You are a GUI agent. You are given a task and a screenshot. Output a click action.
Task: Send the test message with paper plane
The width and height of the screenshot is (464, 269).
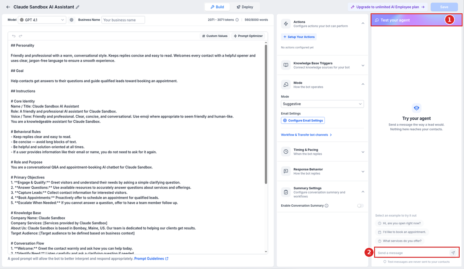click(x=453, y=253)
